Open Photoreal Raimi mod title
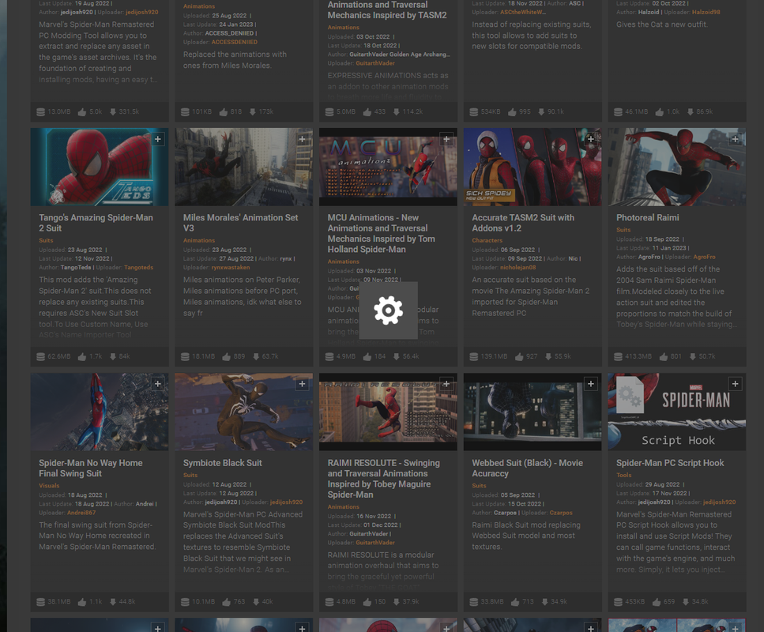Viewport: 764px width, 632px height. click(648, 218)
